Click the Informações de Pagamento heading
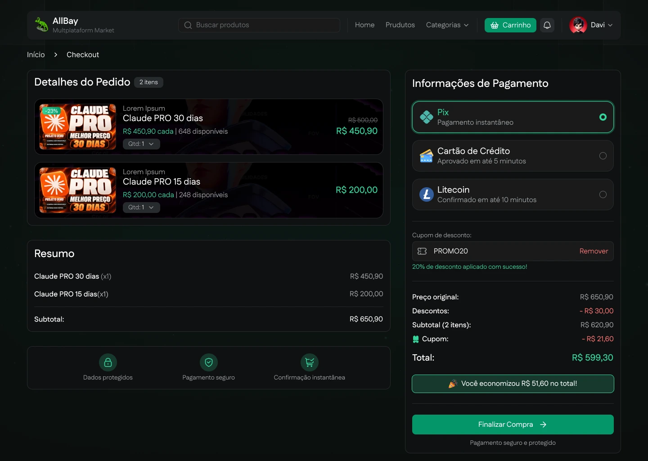This screenshot has width=648, height=461. point(480,83)
